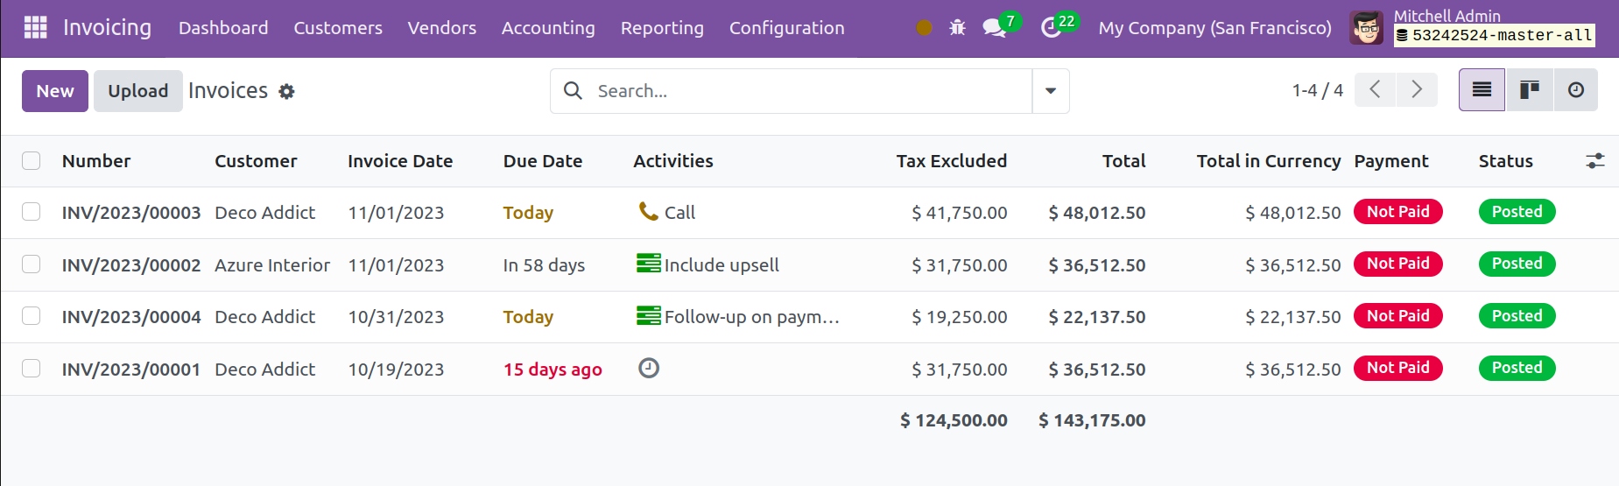The image size is (1619, 486).
Task: Switch to Activity view clock icon
Action: (1576, 90)
